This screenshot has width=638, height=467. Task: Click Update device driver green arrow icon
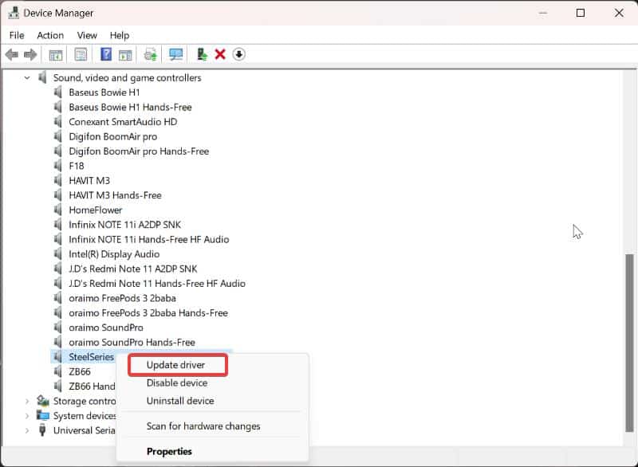click(x=202, y=54)
